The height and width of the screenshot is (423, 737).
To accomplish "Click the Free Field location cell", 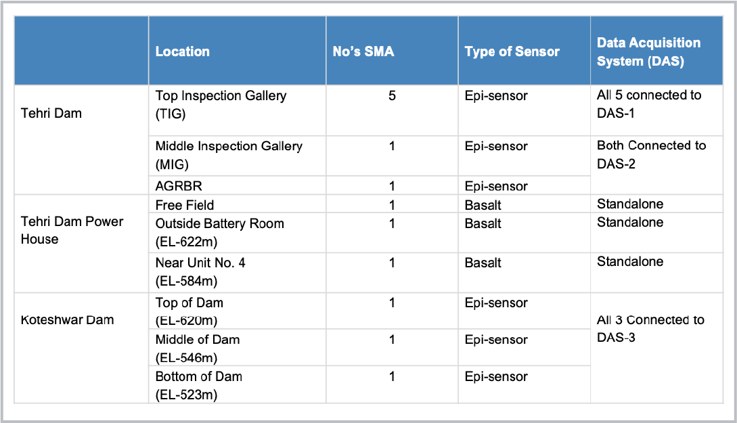I will [x=237, y=204].
